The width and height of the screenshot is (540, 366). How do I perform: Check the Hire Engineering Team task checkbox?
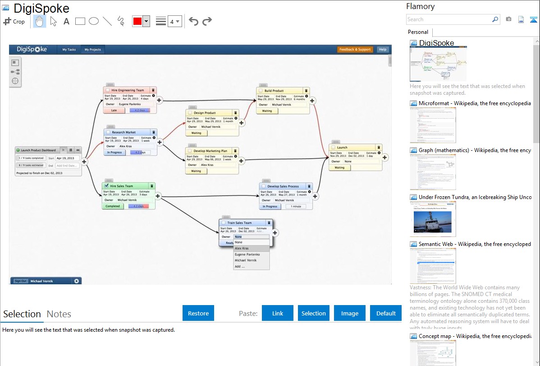click(107, 90)
